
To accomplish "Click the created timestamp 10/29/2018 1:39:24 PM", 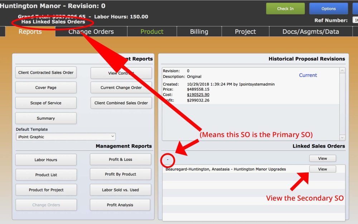I will click(209, 84).
